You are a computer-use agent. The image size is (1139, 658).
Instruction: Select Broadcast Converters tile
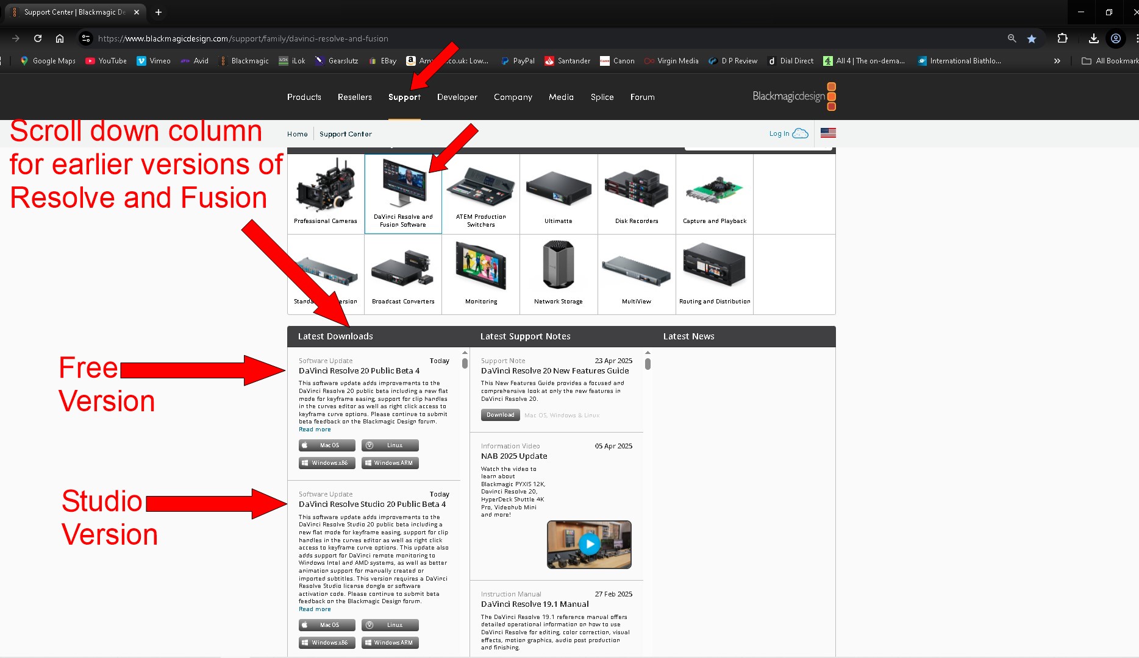[403, 274]
